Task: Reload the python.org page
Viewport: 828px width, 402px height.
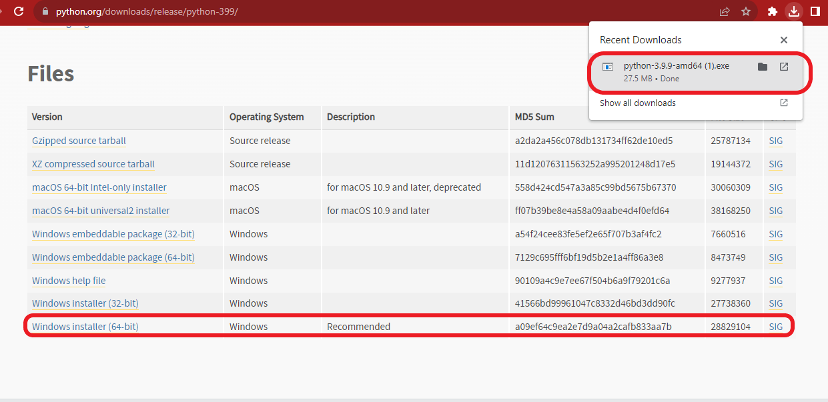Action: coord(19,11)
